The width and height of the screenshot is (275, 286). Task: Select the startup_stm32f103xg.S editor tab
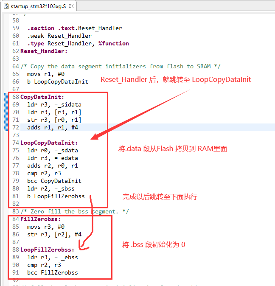pyautogui.click(x=38, y=6)
